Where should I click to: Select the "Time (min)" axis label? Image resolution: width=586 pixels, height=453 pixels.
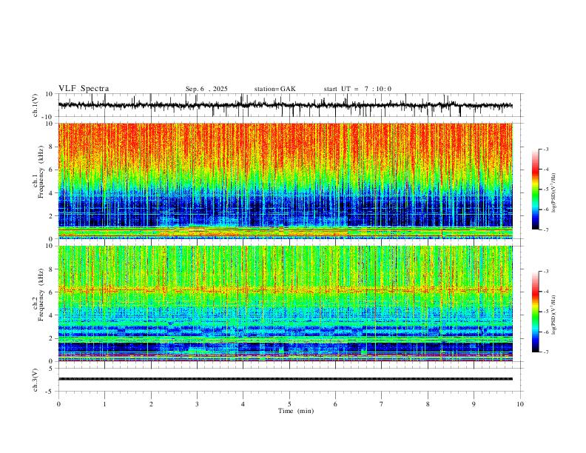296,411
